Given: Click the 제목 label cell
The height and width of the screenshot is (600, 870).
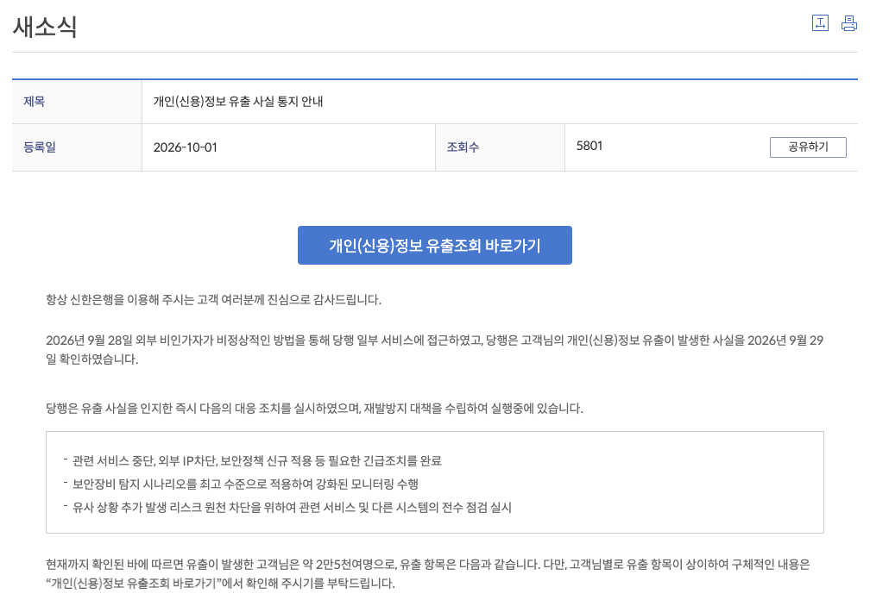Looking at the screenshot, I should (x=77, y=102).
